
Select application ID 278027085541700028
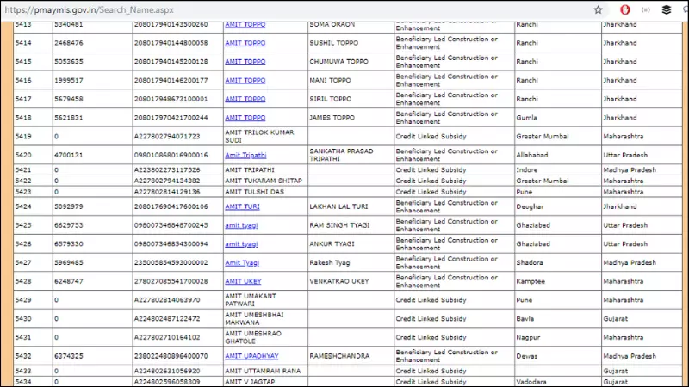click(171, 281)
